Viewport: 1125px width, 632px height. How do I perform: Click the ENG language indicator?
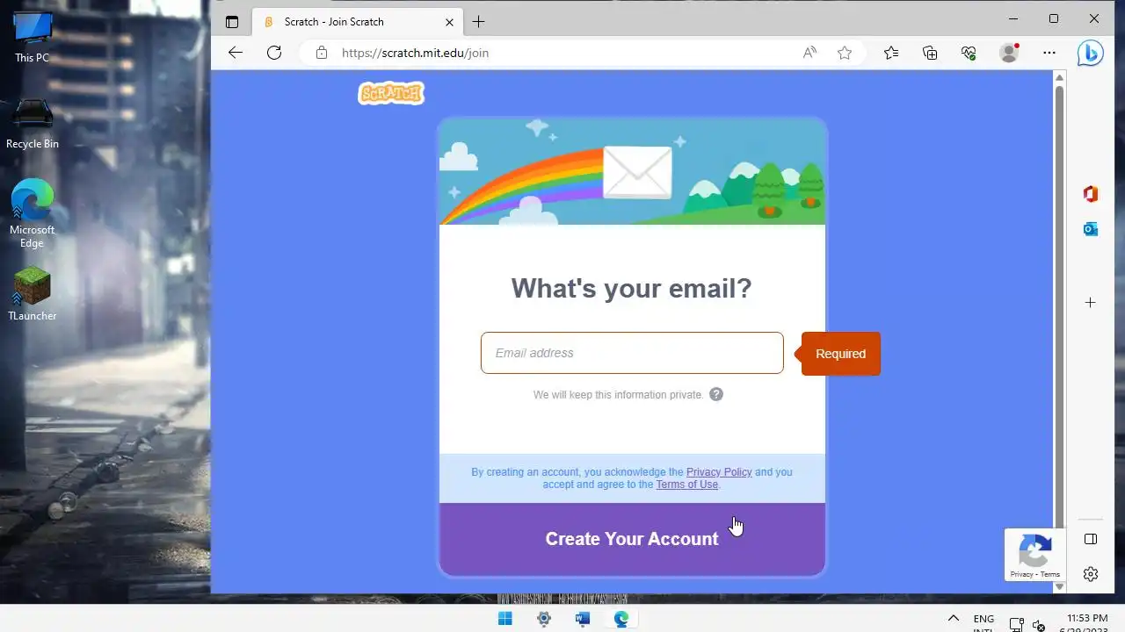click(983, 619)
